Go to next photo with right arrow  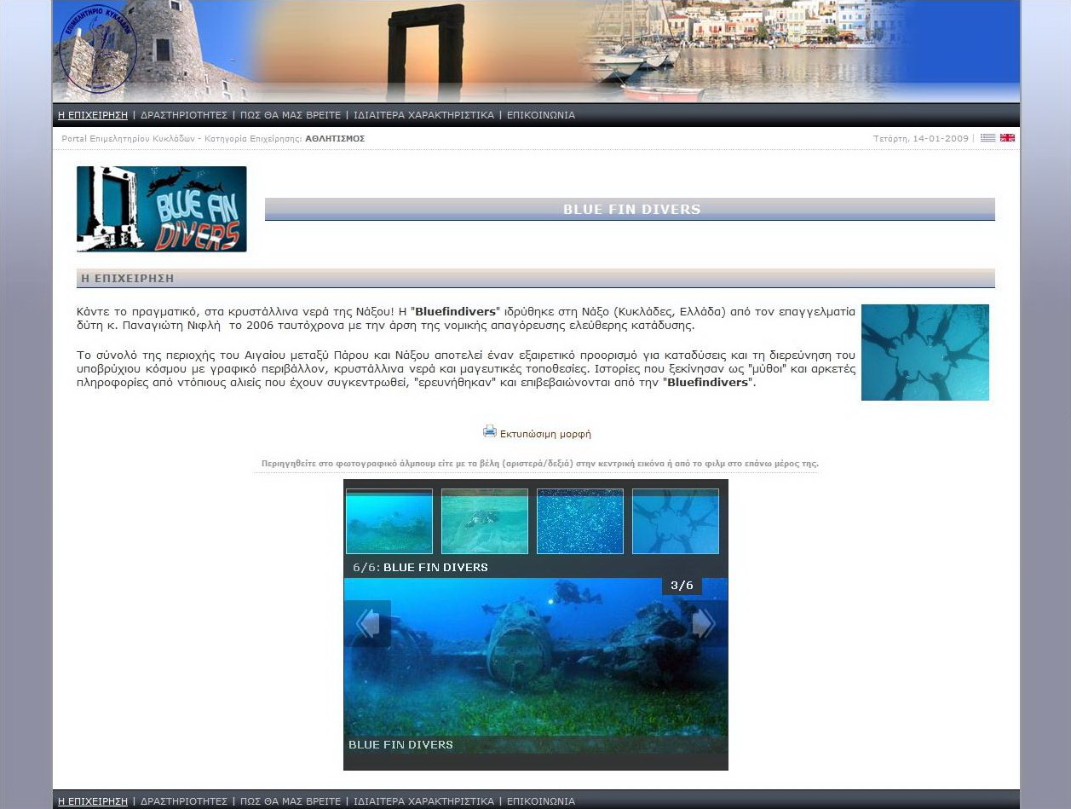[704, 624]
